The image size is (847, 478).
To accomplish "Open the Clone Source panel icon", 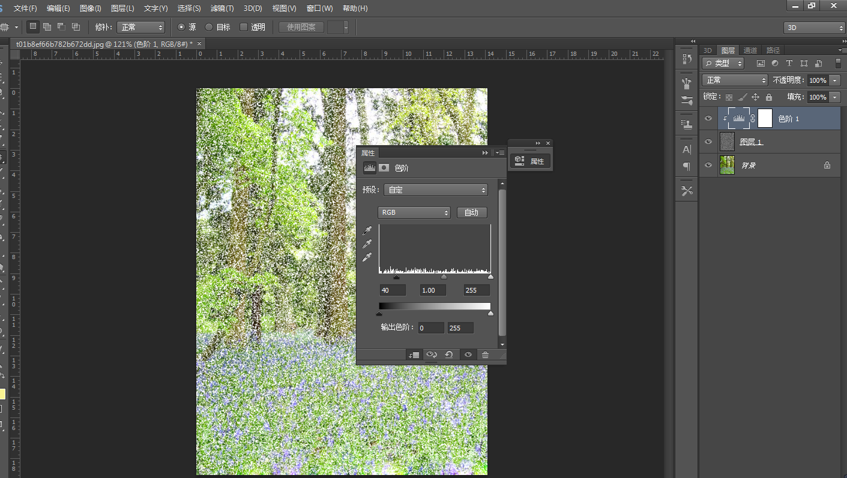I will pos(687,124).
